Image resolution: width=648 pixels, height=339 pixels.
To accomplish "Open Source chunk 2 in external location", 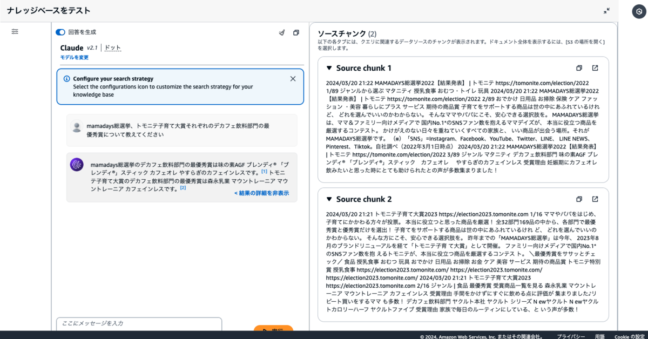I will (595, 199).
